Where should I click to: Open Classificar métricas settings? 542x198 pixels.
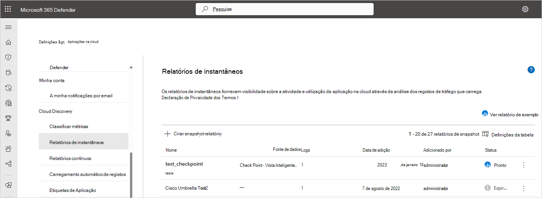coord(69,126)
